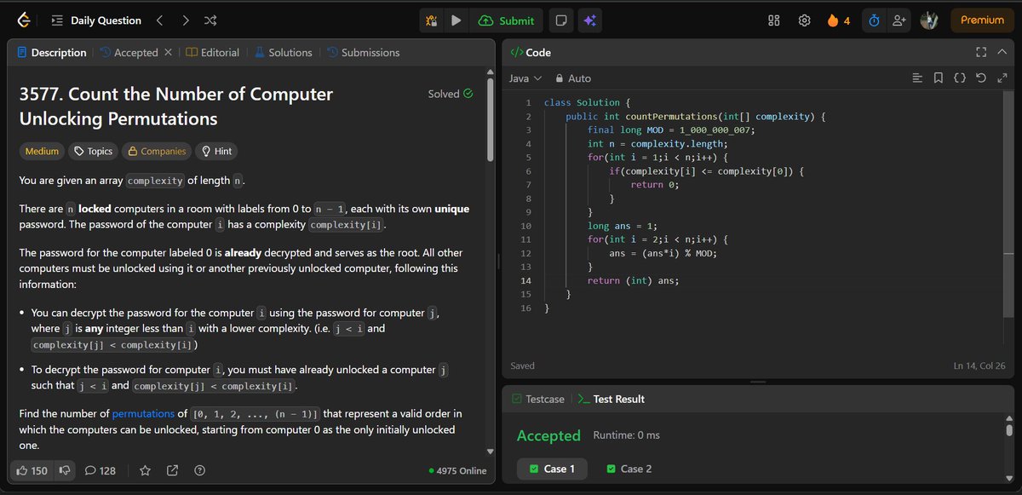
Task: Submit the solution
Action: click(507, 20)
